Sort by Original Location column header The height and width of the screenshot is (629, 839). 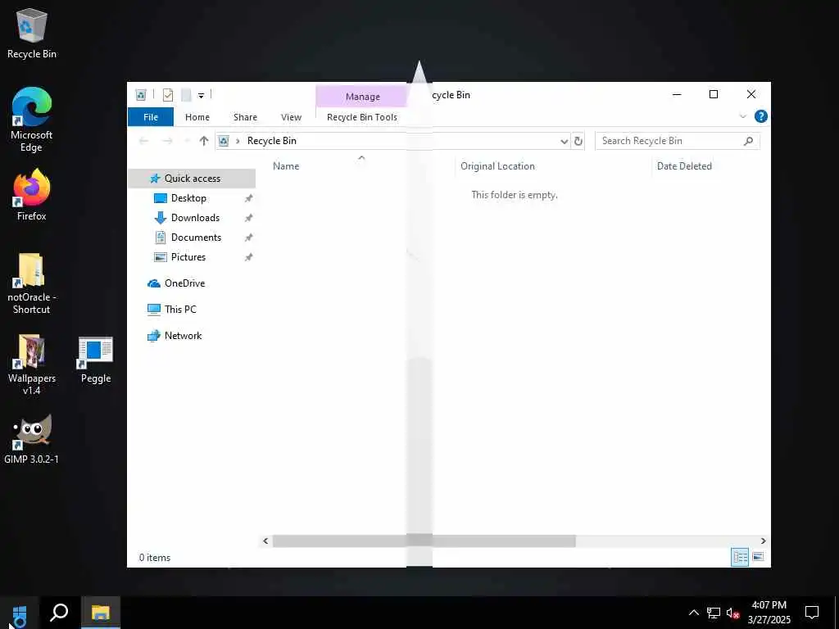497,166
